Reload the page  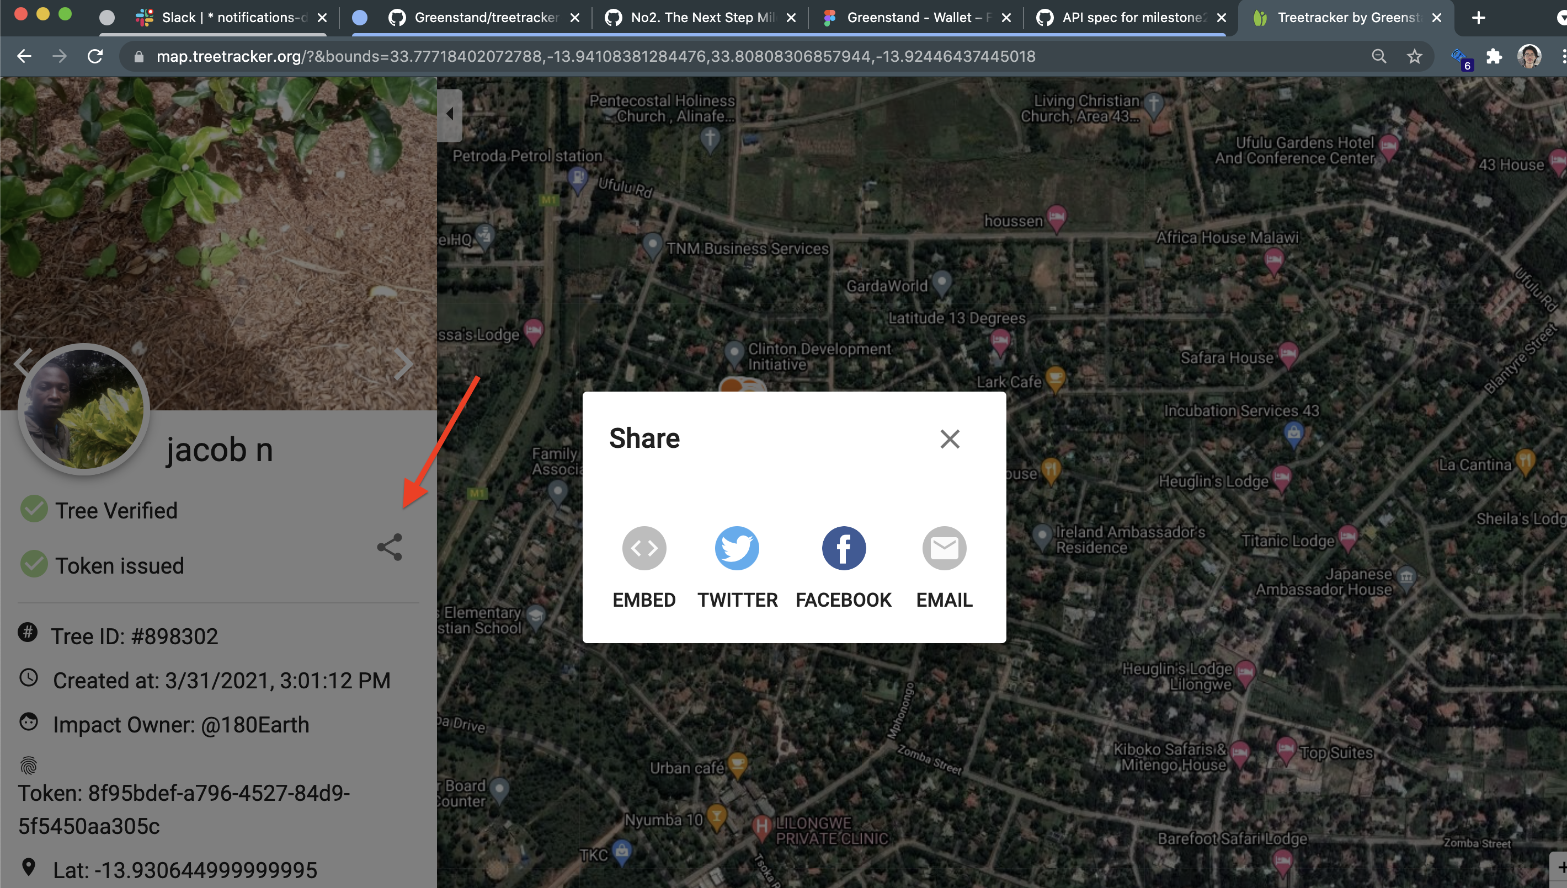point(95,56)
